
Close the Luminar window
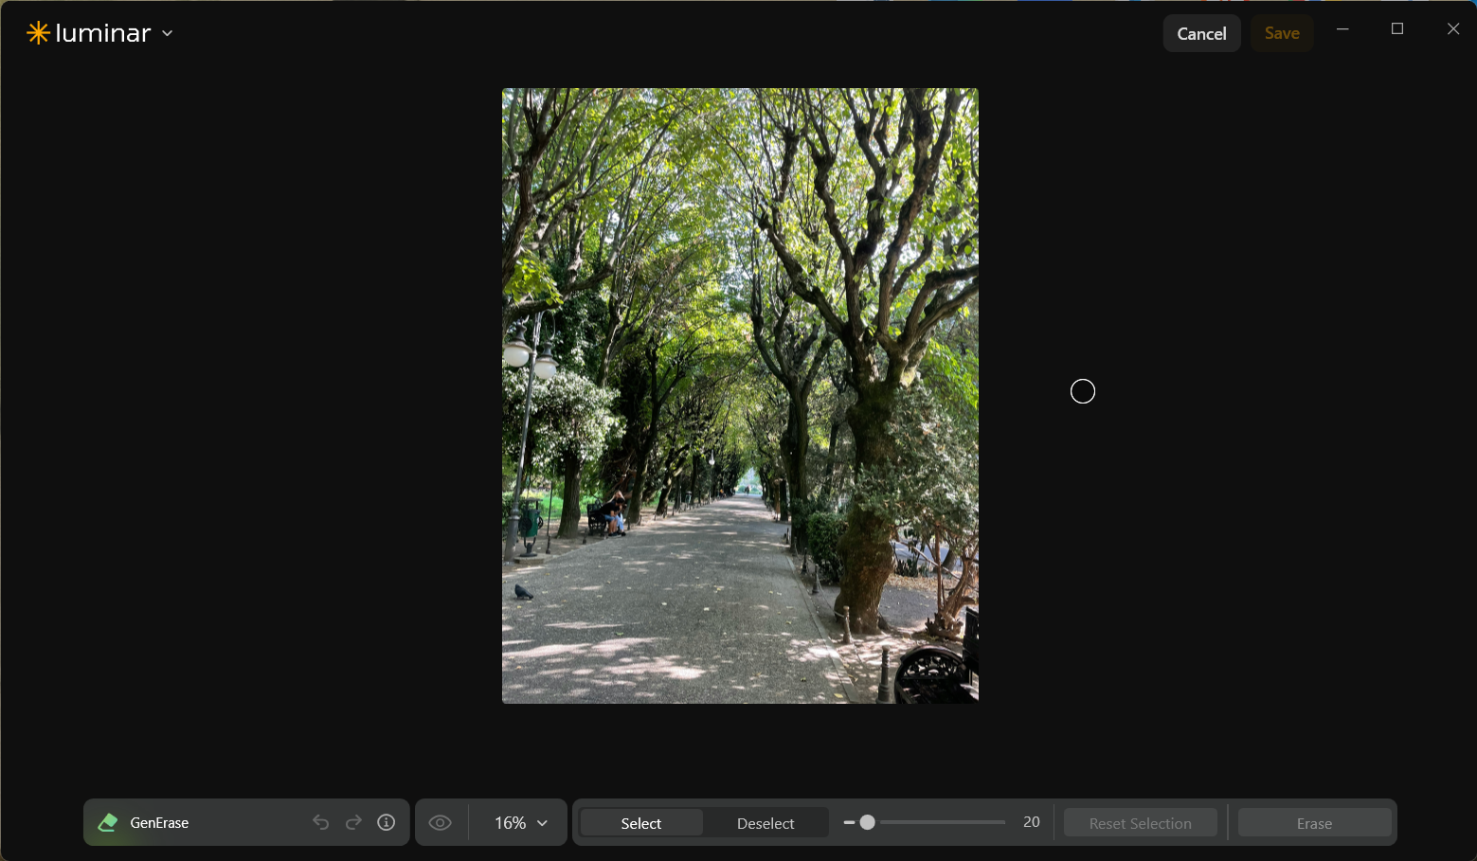1453,29
